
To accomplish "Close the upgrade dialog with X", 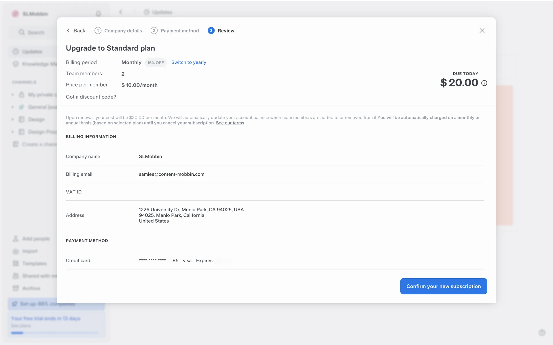I will [482, 30].
